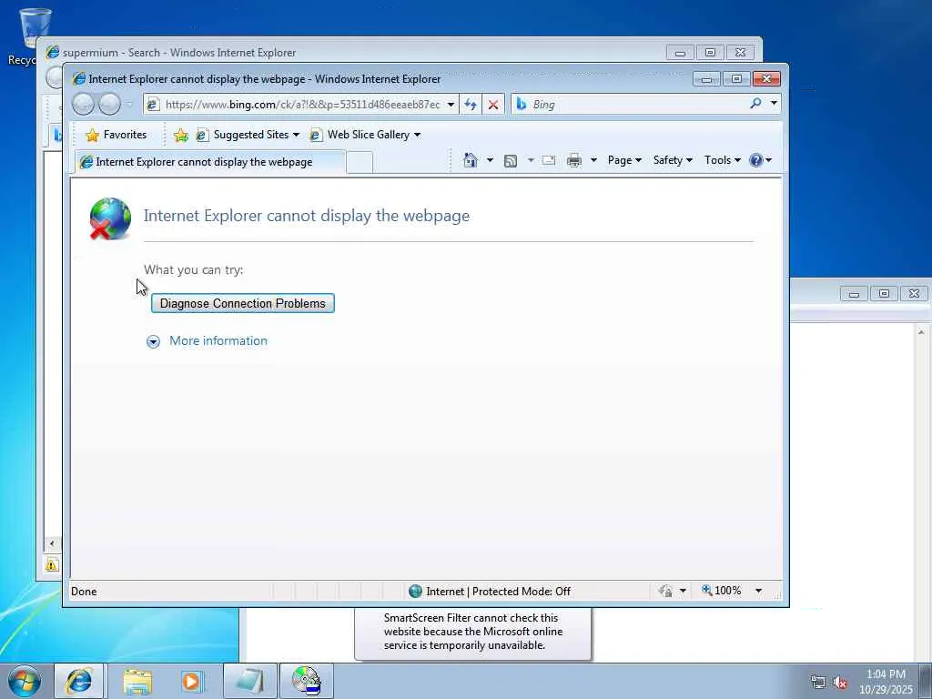Open recent pages dropdown beside Forward button
The width and height of the screenshot is (932, 699).
point(129,105)
